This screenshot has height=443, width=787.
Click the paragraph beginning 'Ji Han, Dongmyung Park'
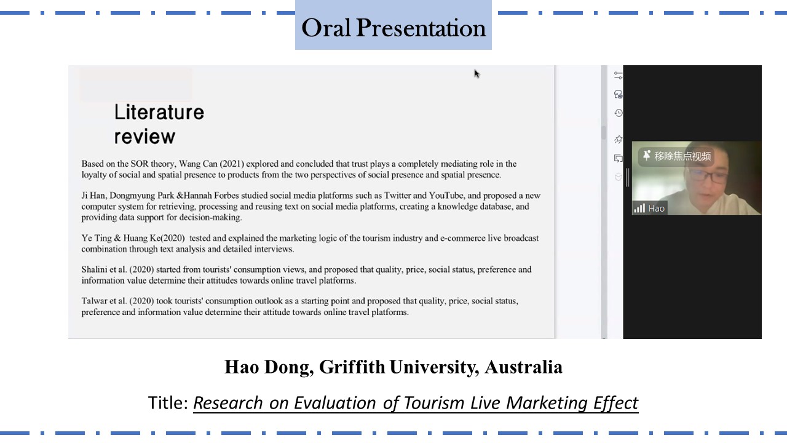(x=311, y=206)
